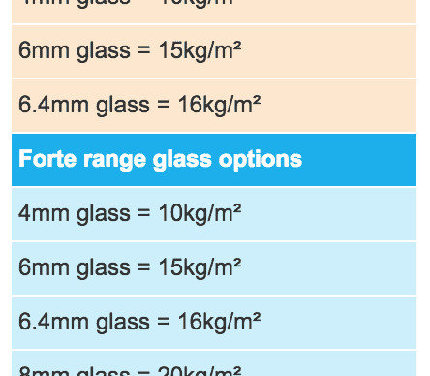Viewport: 430px width, 376px height.
Task: Click '16kg/m²' value in the orange section
Action: coord(219,106)
